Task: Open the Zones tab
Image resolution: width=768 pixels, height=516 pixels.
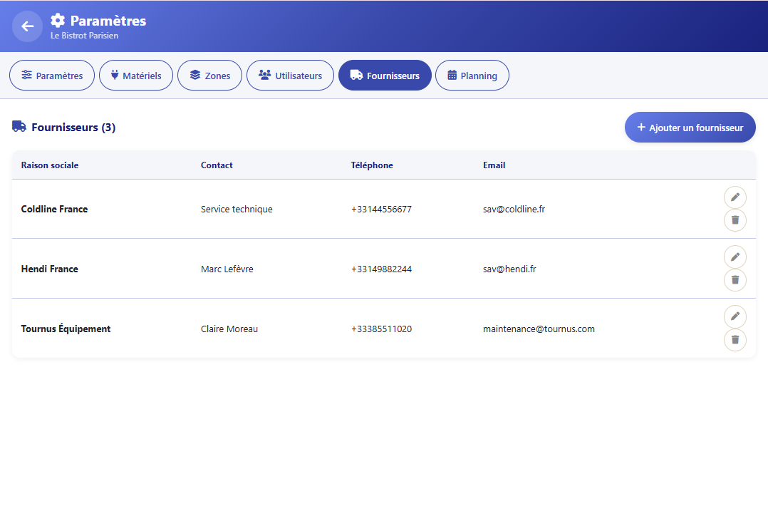Action: [209, 76]
